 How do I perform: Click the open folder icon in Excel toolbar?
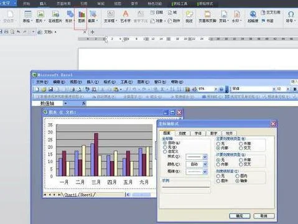44,89
